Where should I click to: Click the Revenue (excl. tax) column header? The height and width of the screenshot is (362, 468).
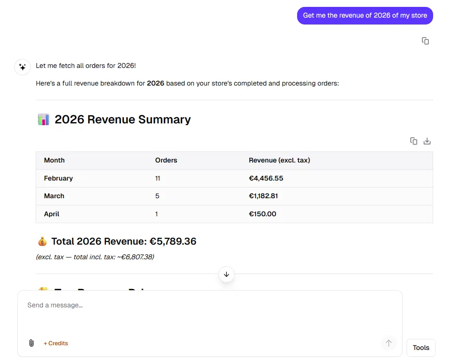click(x=279, y=160)
